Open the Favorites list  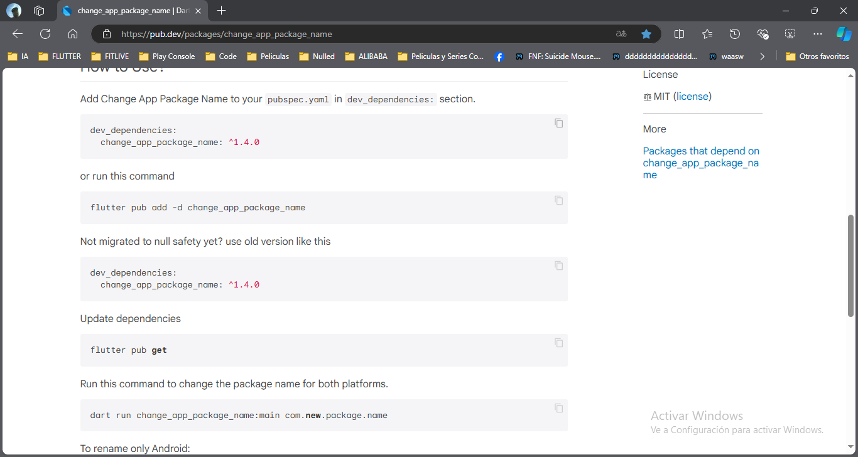[707, 34]
